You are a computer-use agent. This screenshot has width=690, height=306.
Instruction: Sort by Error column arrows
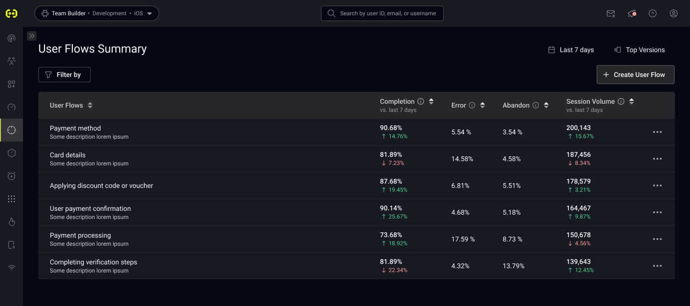click(483, 105)
